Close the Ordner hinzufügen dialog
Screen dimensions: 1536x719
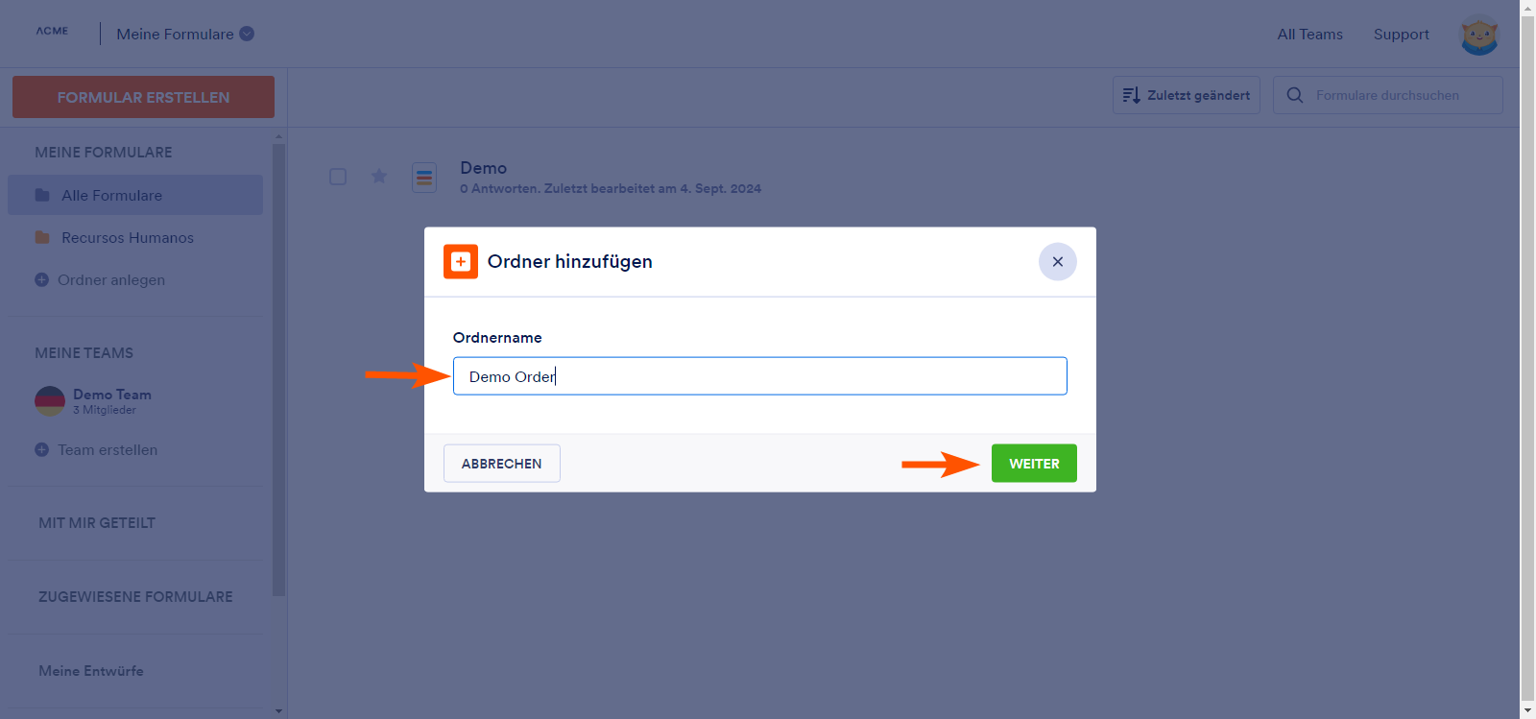click(1058, 261)
